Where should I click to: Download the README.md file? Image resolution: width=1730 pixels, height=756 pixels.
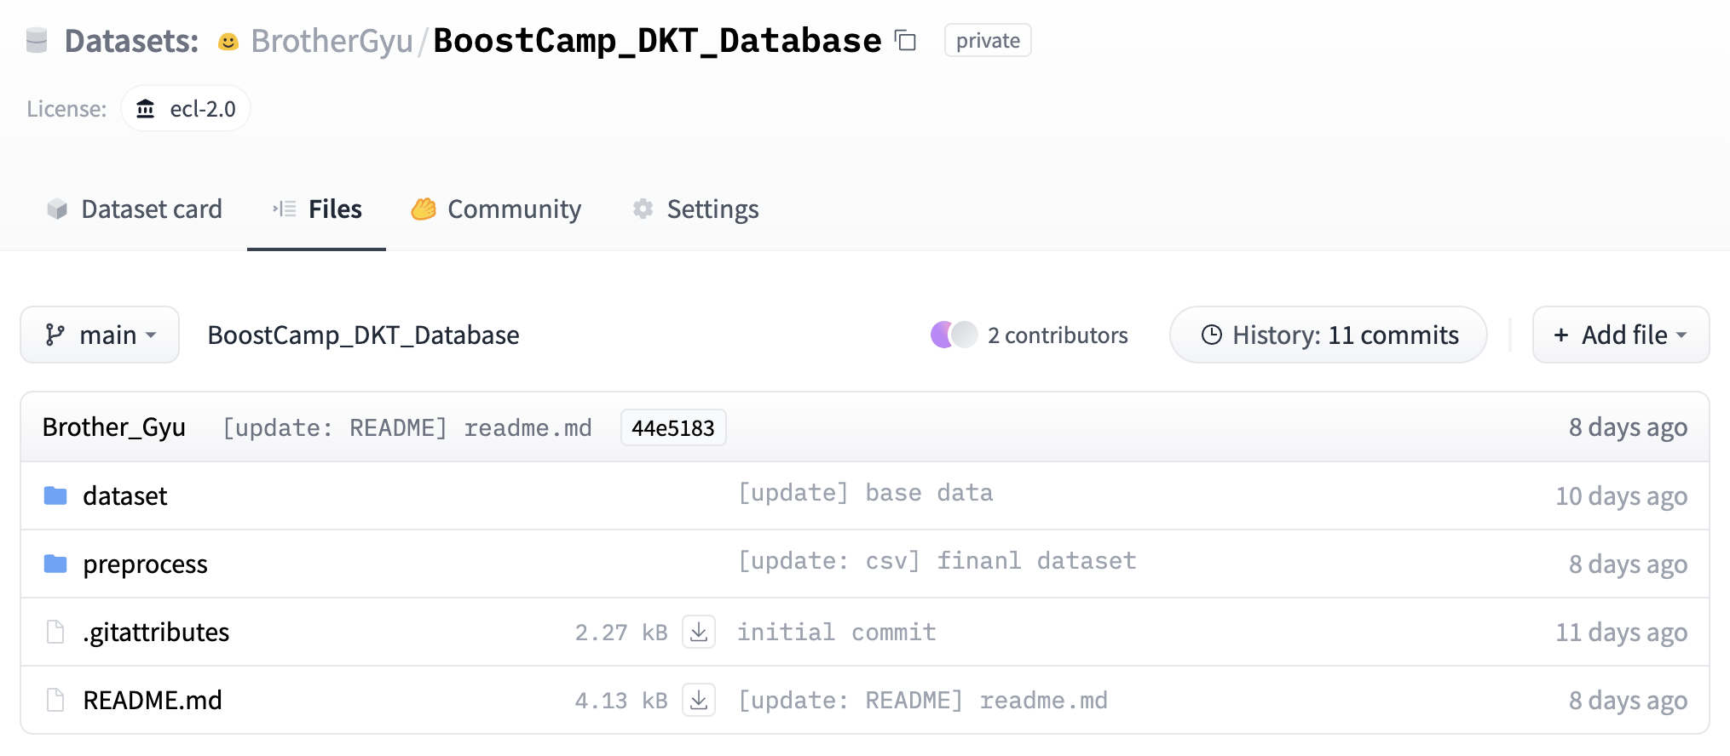(x=699, y=700)
